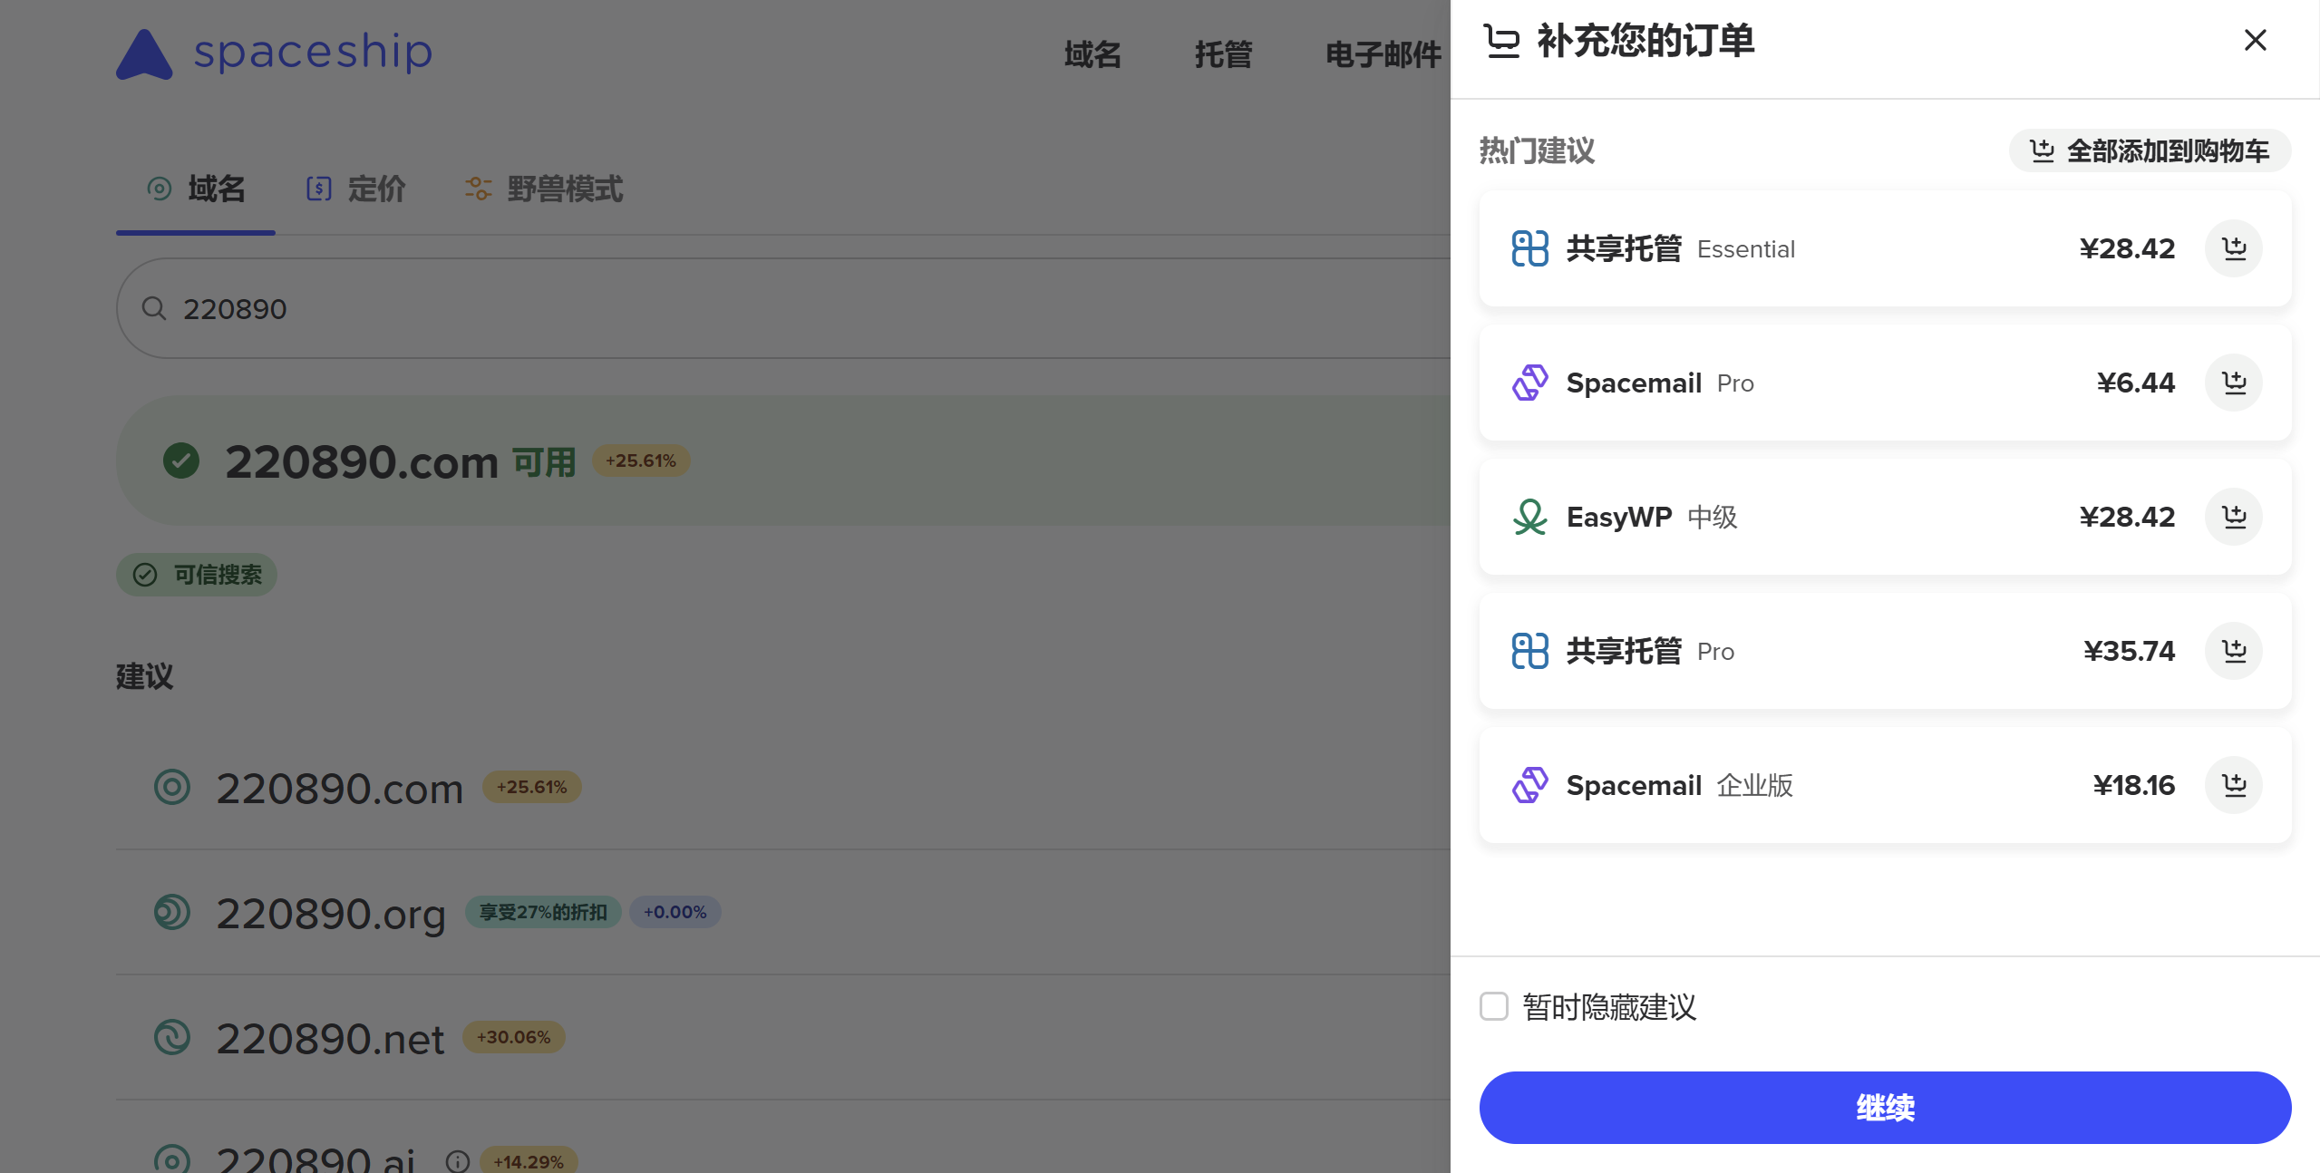Add EasyWP 中级 to cart
Screen dimensions: 2320x1173
click(2234, 517)
